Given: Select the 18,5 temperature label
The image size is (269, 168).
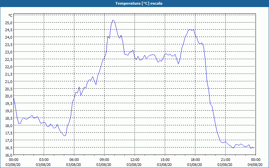Looking at the screenshot, I should (x=9, y=118).
